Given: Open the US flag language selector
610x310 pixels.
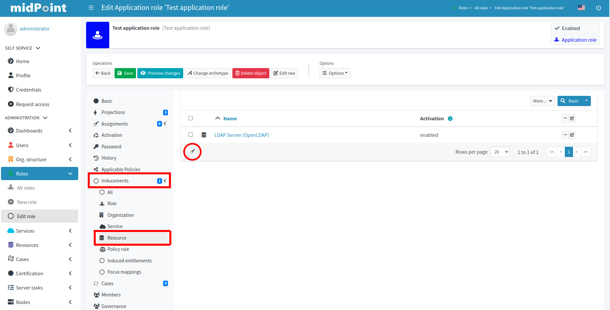Looking at the screenshot, I should click(581, 8).
